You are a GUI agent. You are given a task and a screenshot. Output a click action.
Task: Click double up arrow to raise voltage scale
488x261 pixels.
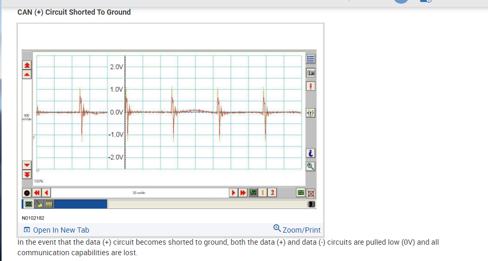pos(27,65)
